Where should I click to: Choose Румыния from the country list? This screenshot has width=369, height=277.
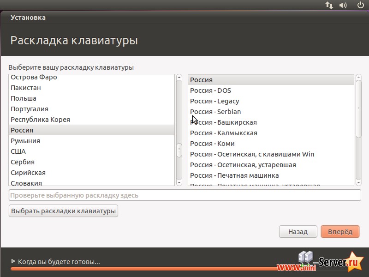point(25,141)
